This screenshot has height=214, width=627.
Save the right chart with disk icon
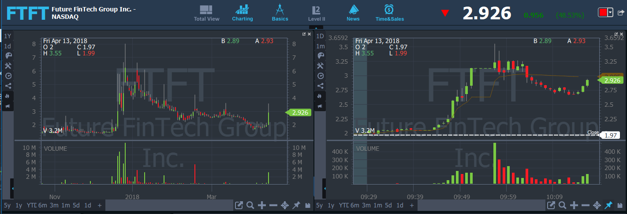pos(620,205)
